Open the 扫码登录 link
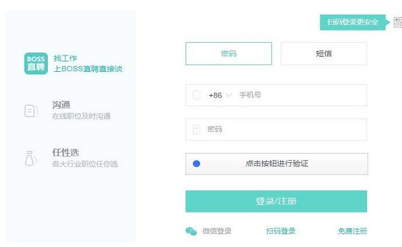 [x=281, y=231]
